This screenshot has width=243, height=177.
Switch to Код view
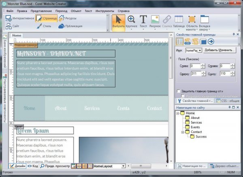[x=33, y=166]
